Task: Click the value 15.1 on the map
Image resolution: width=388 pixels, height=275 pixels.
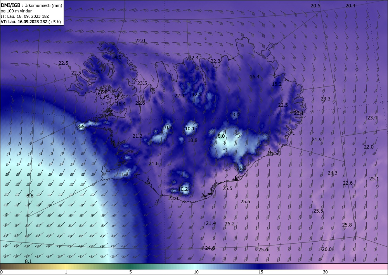Action: pyautogui.click(x=98, y=72)
